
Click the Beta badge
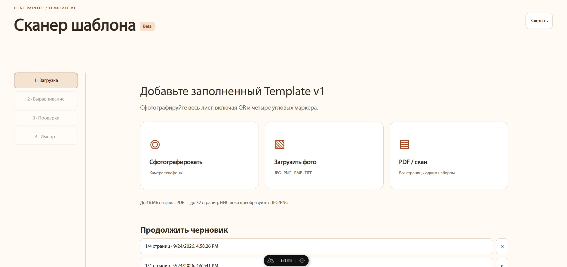pos(147,26)
